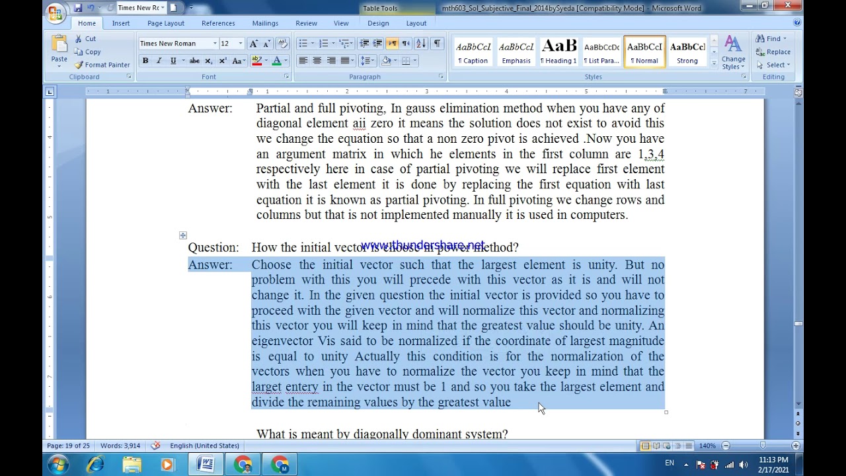The height and width of the screenshot is (476, 846).
Task: Save the document from Quick Access Toolbar
Action: point(78,8)
